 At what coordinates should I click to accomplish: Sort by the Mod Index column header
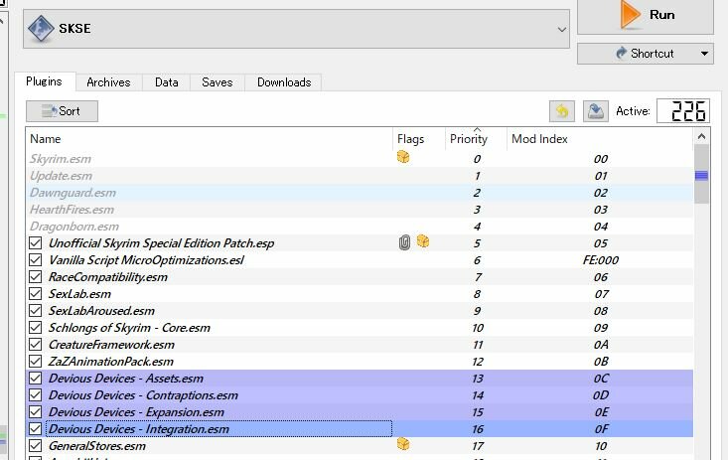[600, 139]
